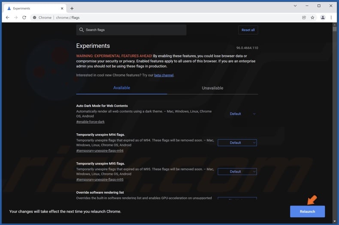Viewport: 339px width, 225px height.
Task: Switch to the Unavailable tab
Action: pyautogui.click(x=212, y=88)
